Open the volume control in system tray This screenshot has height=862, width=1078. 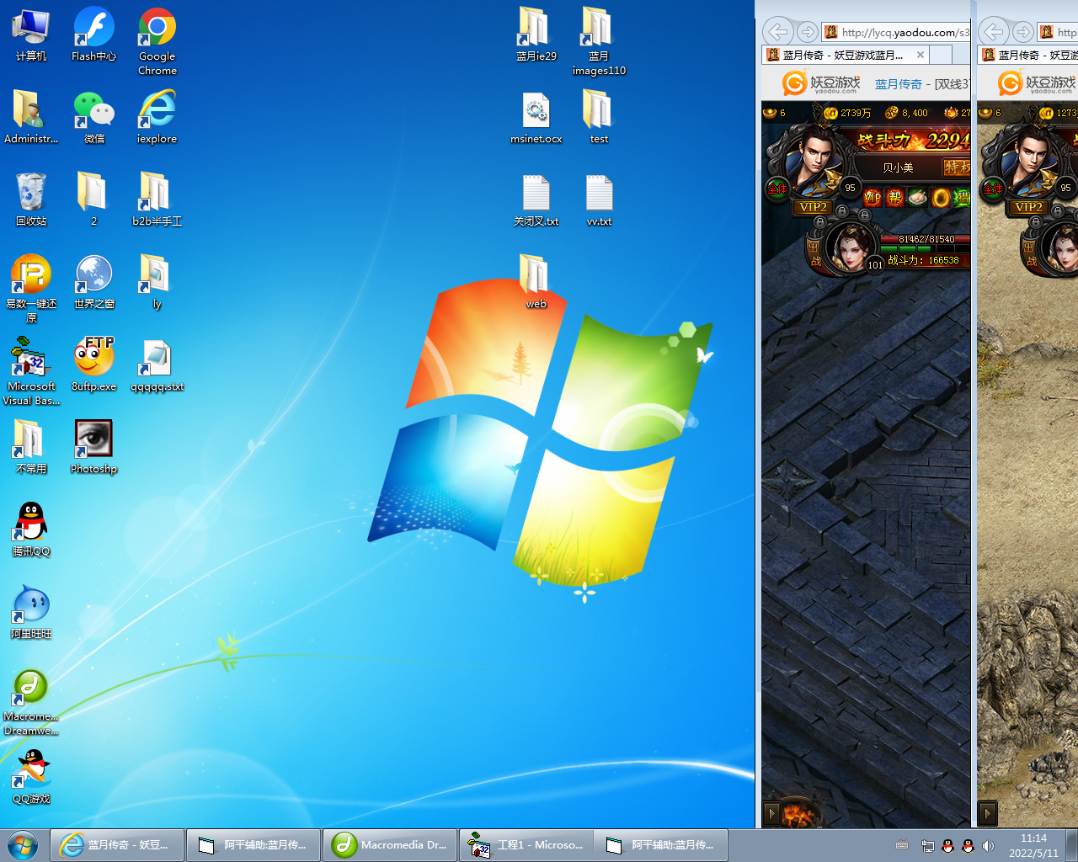coord(989,845)
